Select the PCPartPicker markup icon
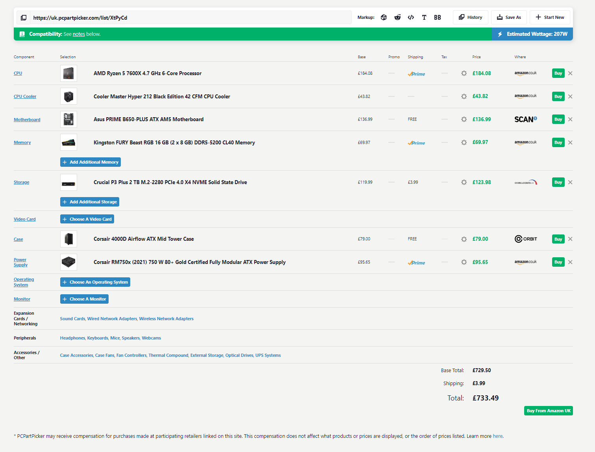 384,17
